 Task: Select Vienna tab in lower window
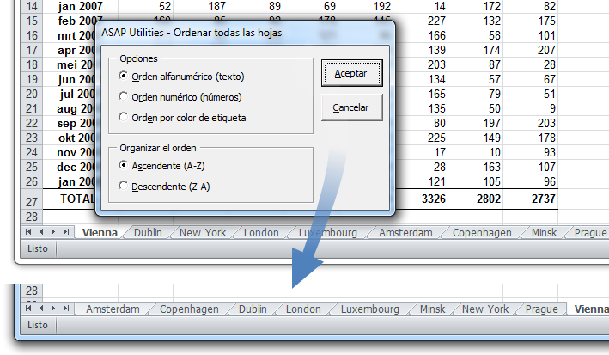coord(590,309)
